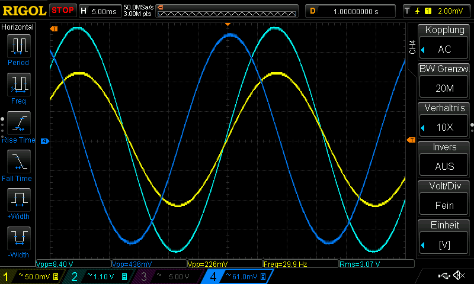This screenshot has width=474, height=284.
Task: Click the 3.00M pts memory depth readout
Action: pos(137,14)
